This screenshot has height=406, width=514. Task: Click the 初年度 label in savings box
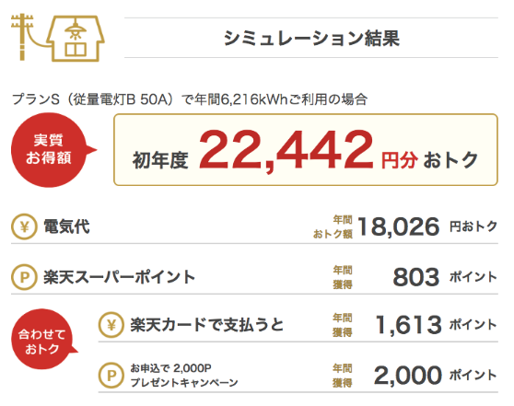click(x=160, y=160)
